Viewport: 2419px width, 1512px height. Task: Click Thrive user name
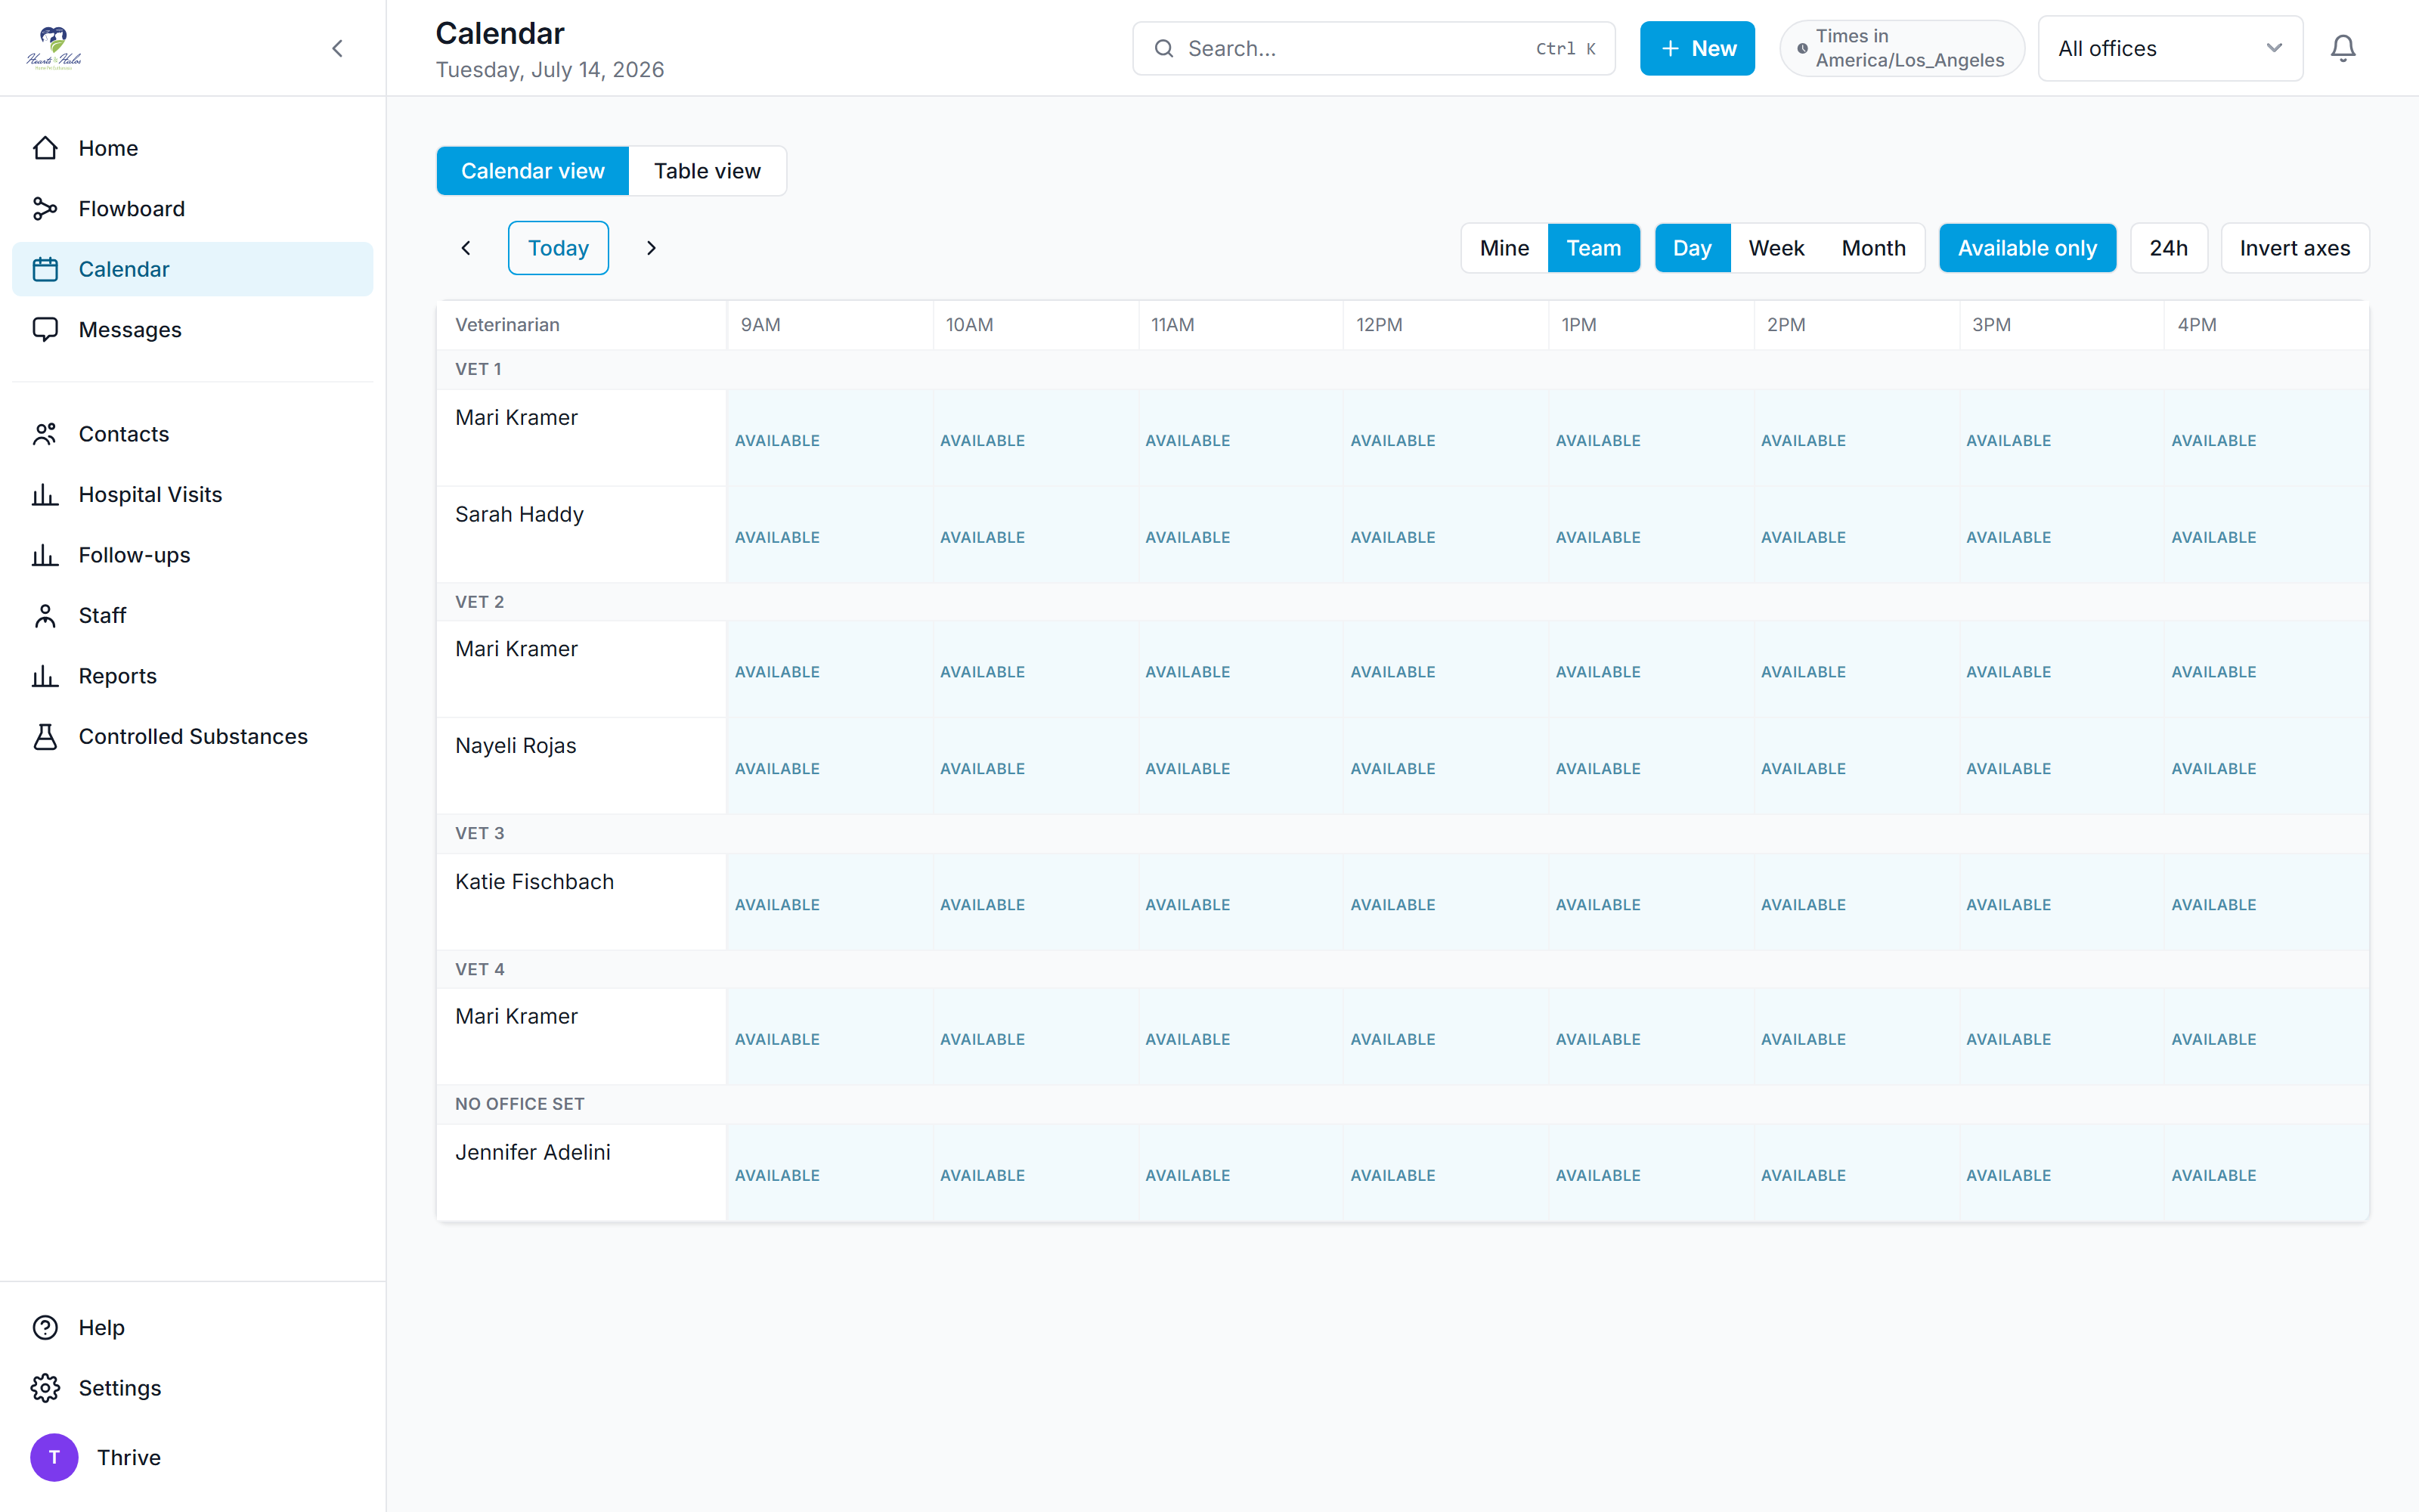tap(129, 1457)
